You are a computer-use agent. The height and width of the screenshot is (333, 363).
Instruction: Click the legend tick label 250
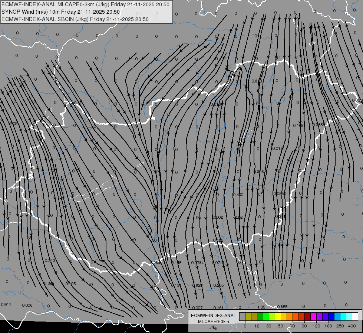340,326
